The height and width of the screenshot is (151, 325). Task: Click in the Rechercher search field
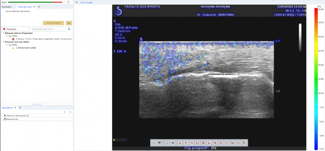[49, 29]
